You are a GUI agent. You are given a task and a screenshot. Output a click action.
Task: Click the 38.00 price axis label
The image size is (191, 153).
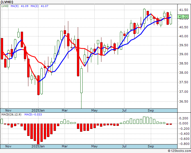click(184, 73)
